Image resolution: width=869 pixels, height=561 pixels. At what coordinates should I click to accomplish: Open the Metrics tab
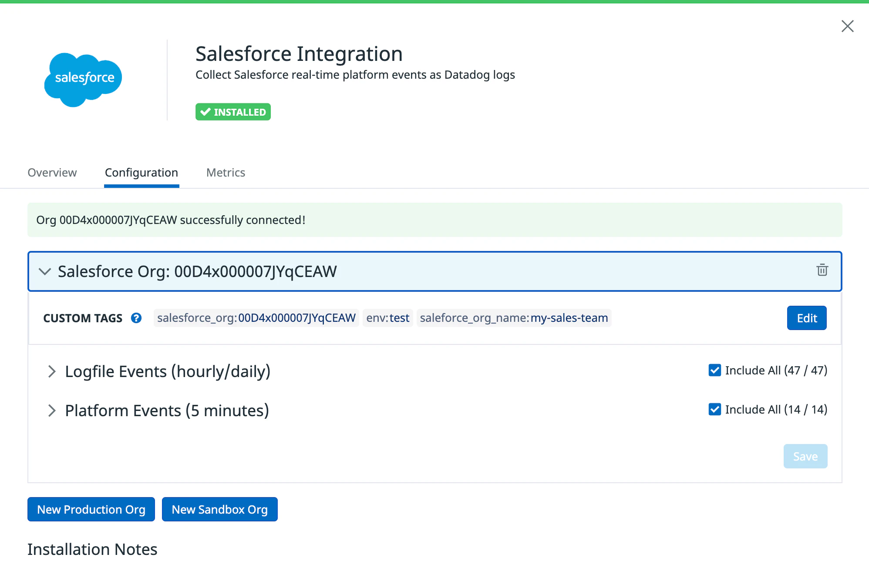(226, 173)
